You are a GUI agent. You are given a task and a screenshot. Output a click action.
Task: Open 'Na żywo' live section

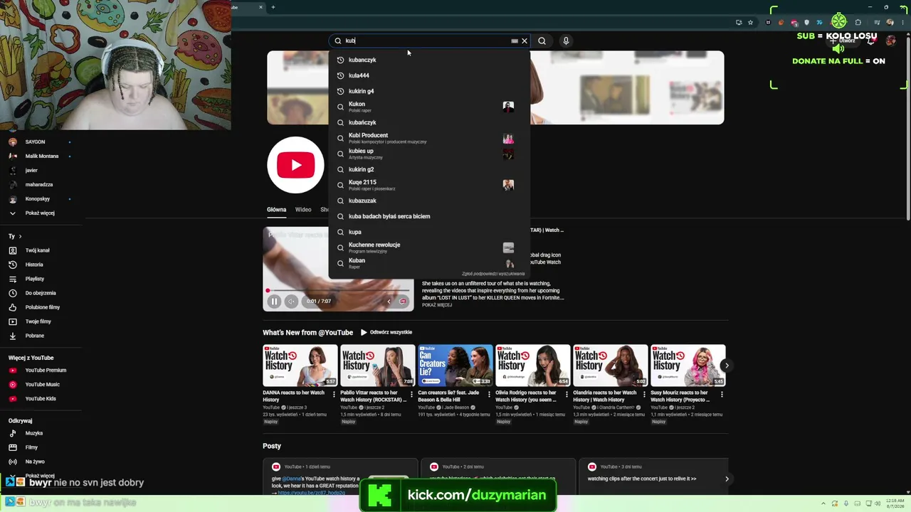coord(41,462)
